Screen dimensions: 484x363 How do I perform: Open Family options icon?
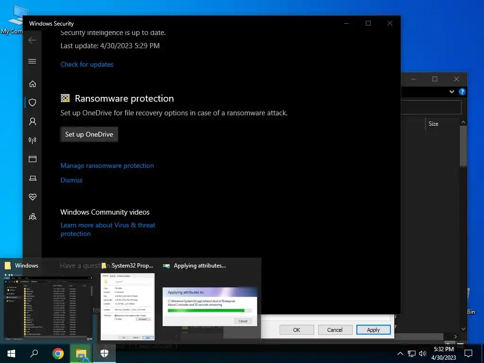pos(33,216)
